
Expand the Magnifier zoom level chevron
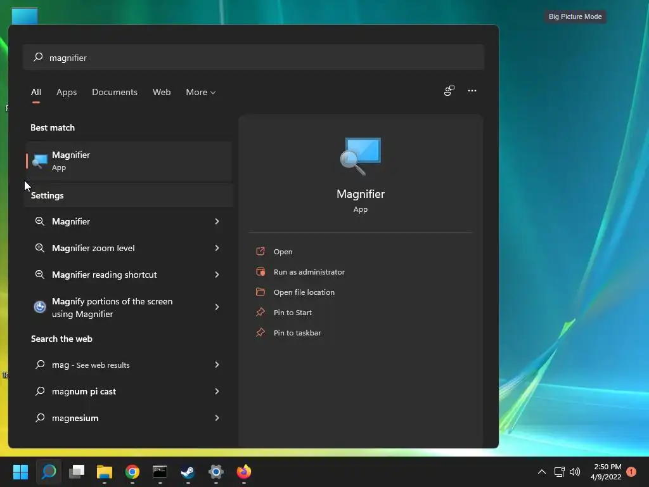point(217,248)
